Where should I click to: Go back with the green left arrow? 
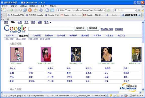pos(11,10)
